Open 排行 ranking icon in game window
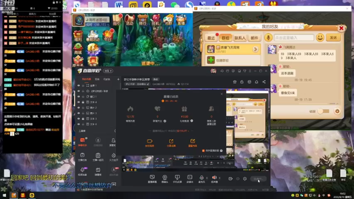 tap(142, 19)
